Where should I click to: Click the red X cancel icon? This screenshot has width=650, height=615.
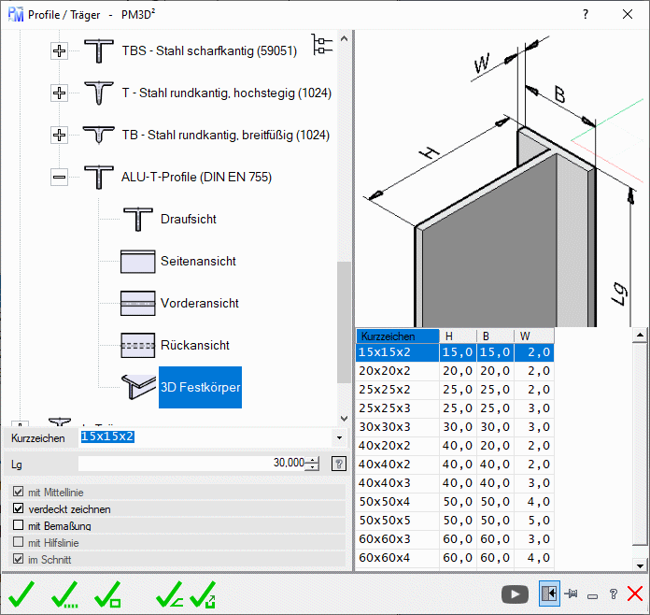[635, 594]
